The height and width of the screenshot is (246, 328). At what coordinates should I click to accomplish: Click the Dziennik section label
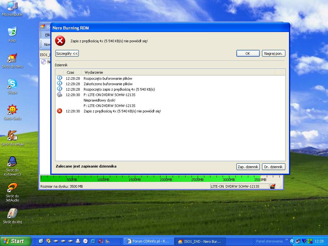(x=61, y=65)
